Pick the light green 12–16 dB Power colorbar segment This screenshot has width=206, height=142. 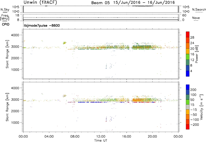188,57
